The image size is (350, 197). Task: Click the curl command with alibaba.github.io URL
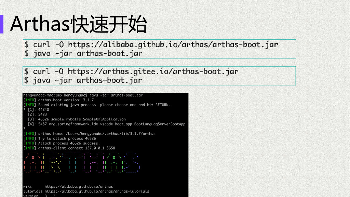point(151,45)
